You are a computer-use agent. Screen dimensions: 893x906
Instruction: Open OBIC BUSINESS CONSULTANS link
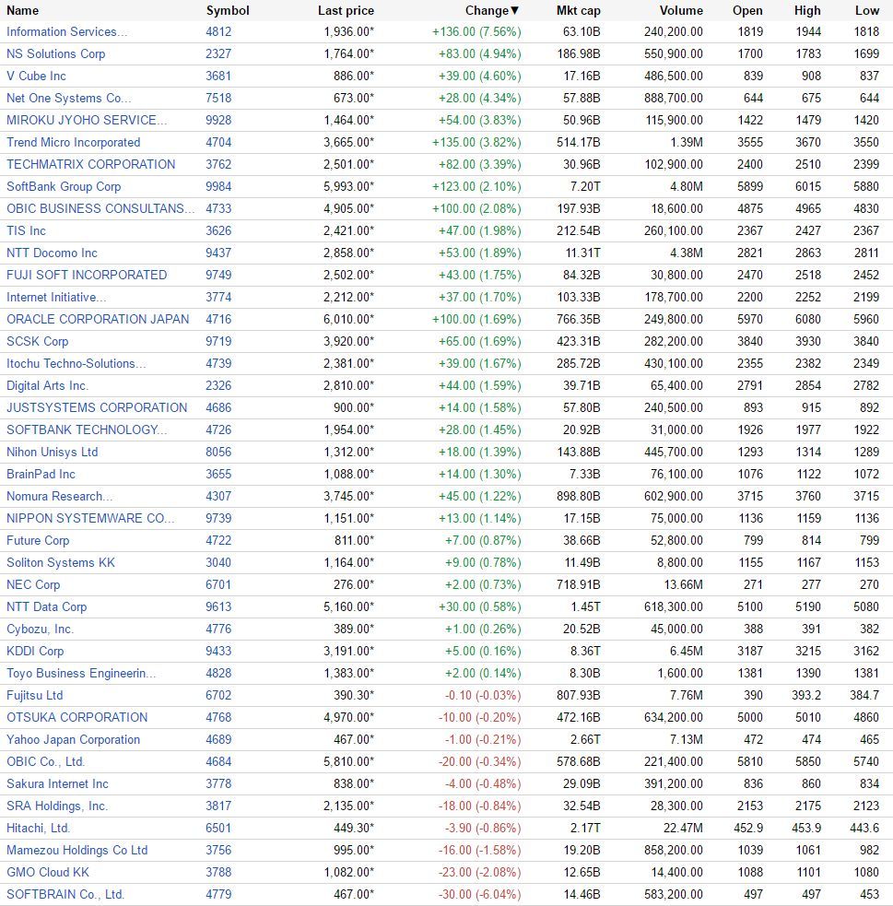100,208
